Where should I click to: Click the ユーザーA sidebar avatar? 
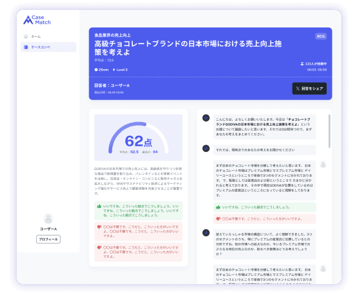48,219
